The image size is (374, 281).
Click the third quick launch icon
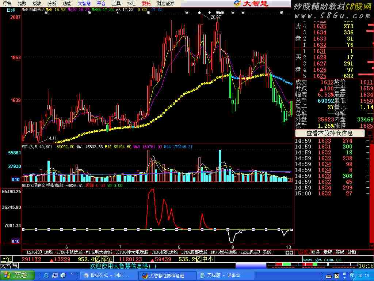pyautogui.click(x=63, y=276)
